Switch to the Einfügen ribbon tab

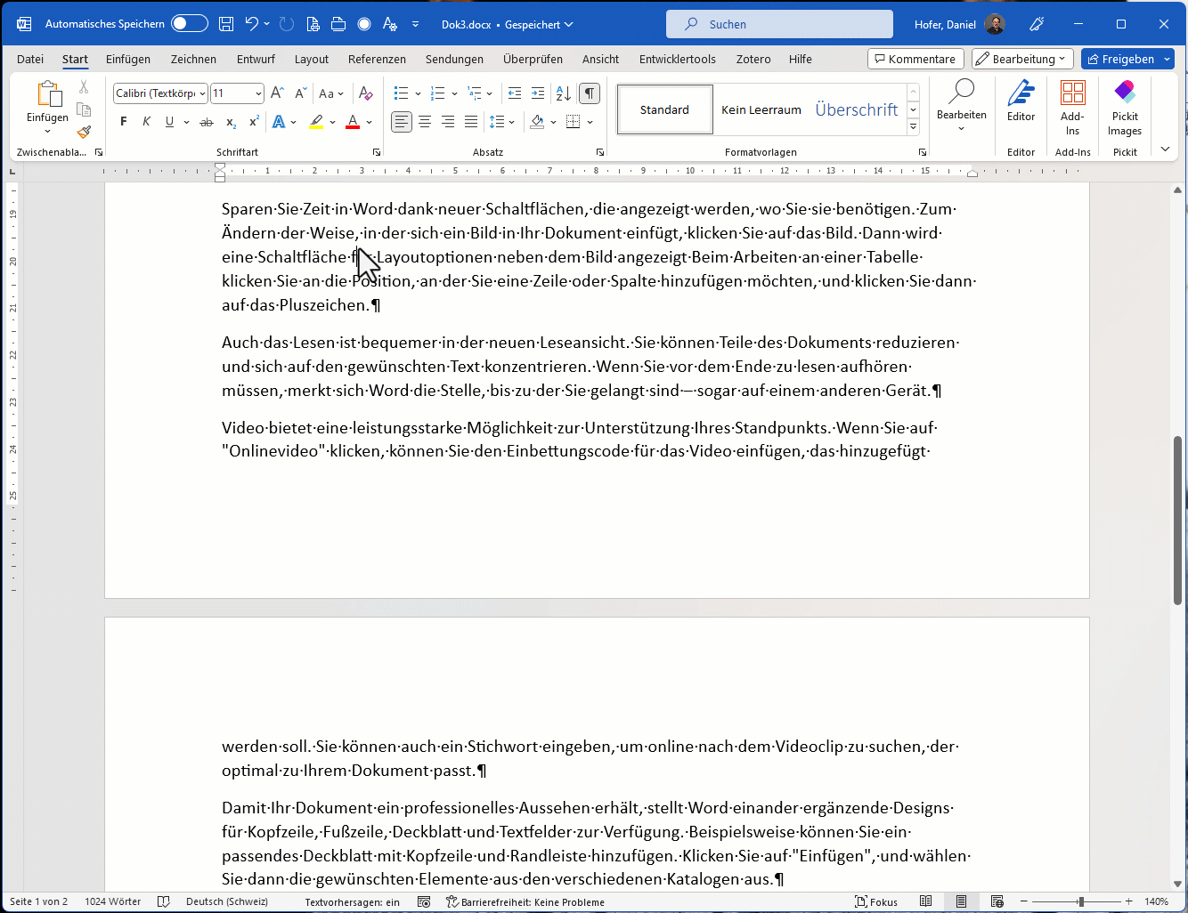pyautogui.click(x=128, y=59)
